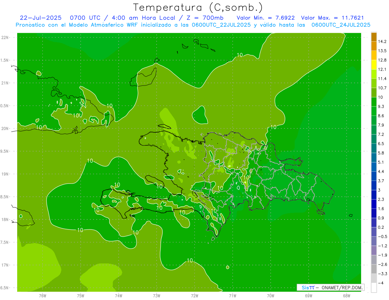Click the '70W' longitude axis label
The image size is (389, 300).
[271, 296]
